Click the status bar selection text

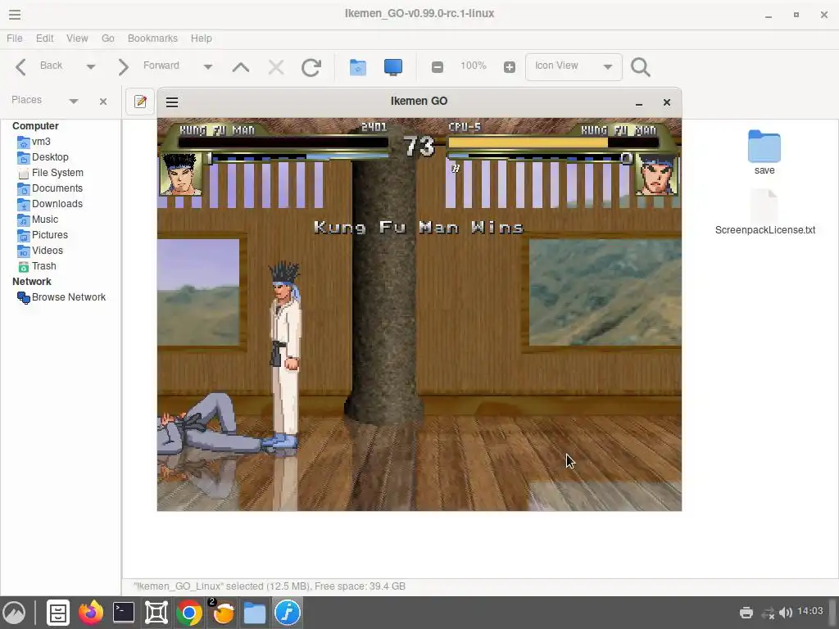(270, 586)
